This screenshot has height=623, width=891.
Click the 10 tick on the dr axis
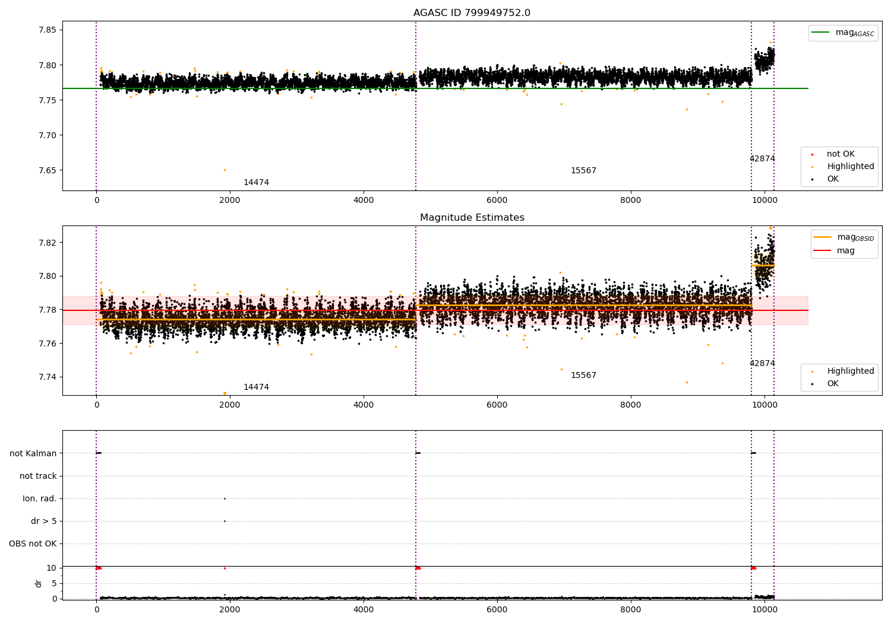coord(51,568)
